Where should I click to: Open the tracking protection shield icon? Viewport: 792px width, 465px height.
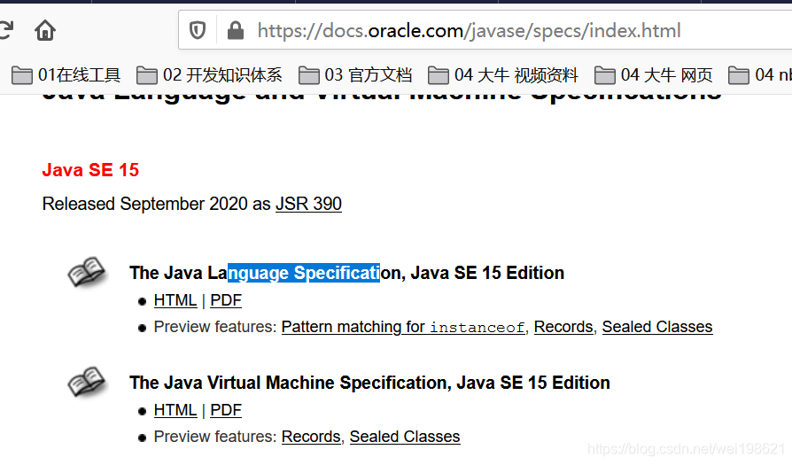tap(197, 30)
